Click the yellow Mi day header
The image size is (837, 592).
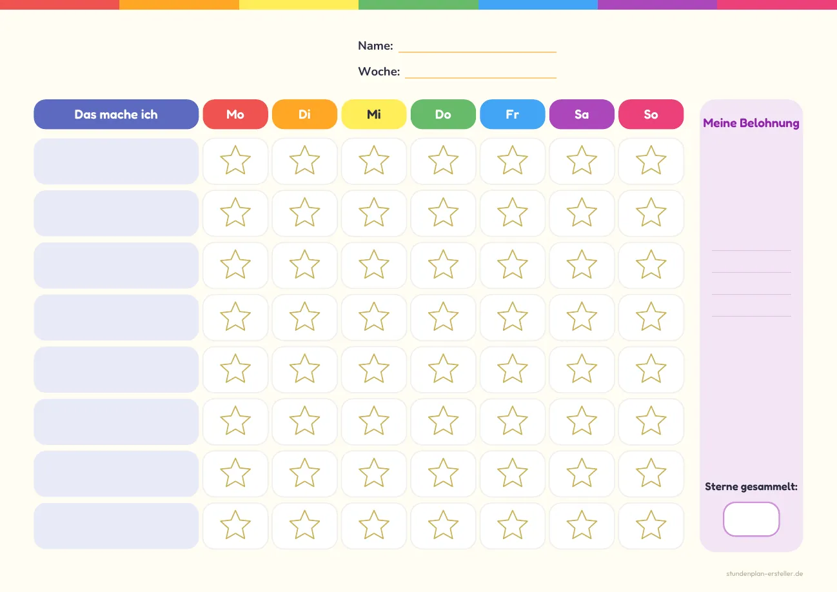tap(374, 114)
